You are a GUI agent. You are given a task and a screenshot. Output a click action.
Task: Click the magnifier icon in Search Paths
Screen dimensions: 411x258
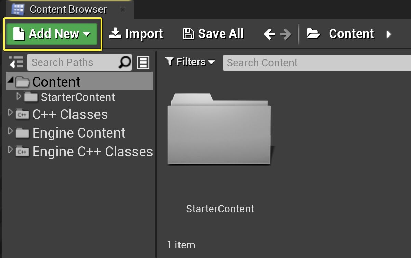(x=125, y=62)
